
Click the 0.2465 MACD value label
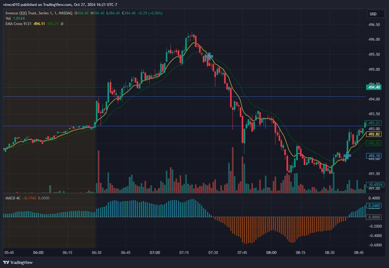(x=374, y=206)
